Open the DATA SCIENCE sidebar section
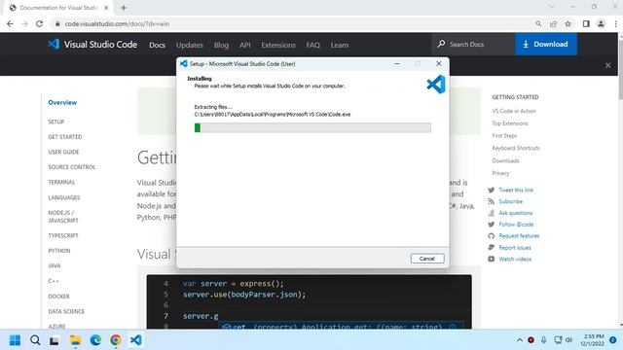623x350 pixels. click(x=66, y=311)
